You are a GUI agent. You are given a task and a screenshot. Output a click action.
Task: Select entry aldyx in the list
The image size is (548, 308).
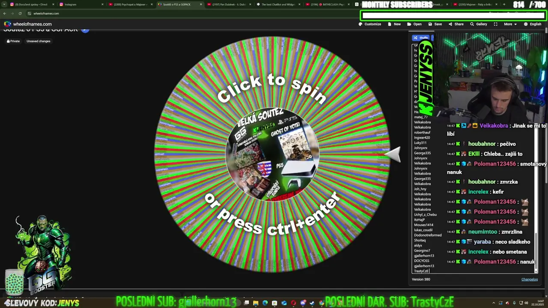[x=418, y=246]
